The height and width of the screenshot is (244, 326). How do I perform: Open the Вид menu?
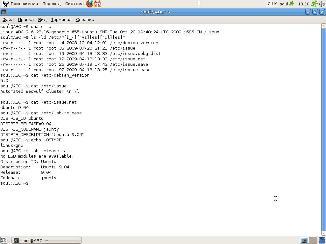[x=42, y=19]
